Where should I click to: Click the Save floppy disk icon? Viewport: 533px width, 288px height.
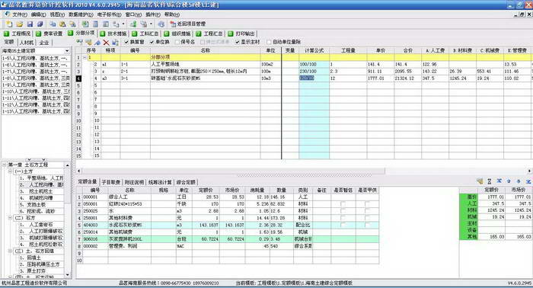pyautogui.click(x=30, y=24)
